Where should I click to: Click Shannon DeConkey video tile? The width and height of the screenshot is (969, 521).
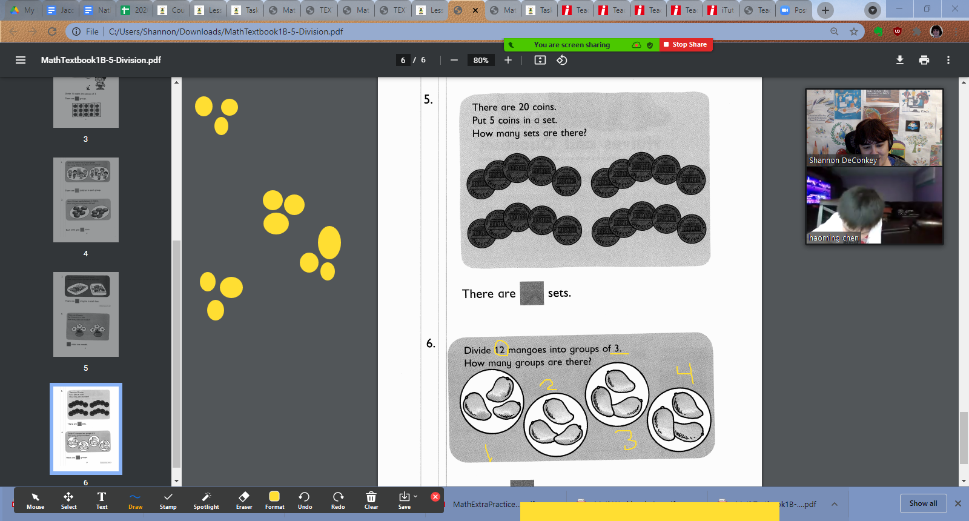pos(875,128)
